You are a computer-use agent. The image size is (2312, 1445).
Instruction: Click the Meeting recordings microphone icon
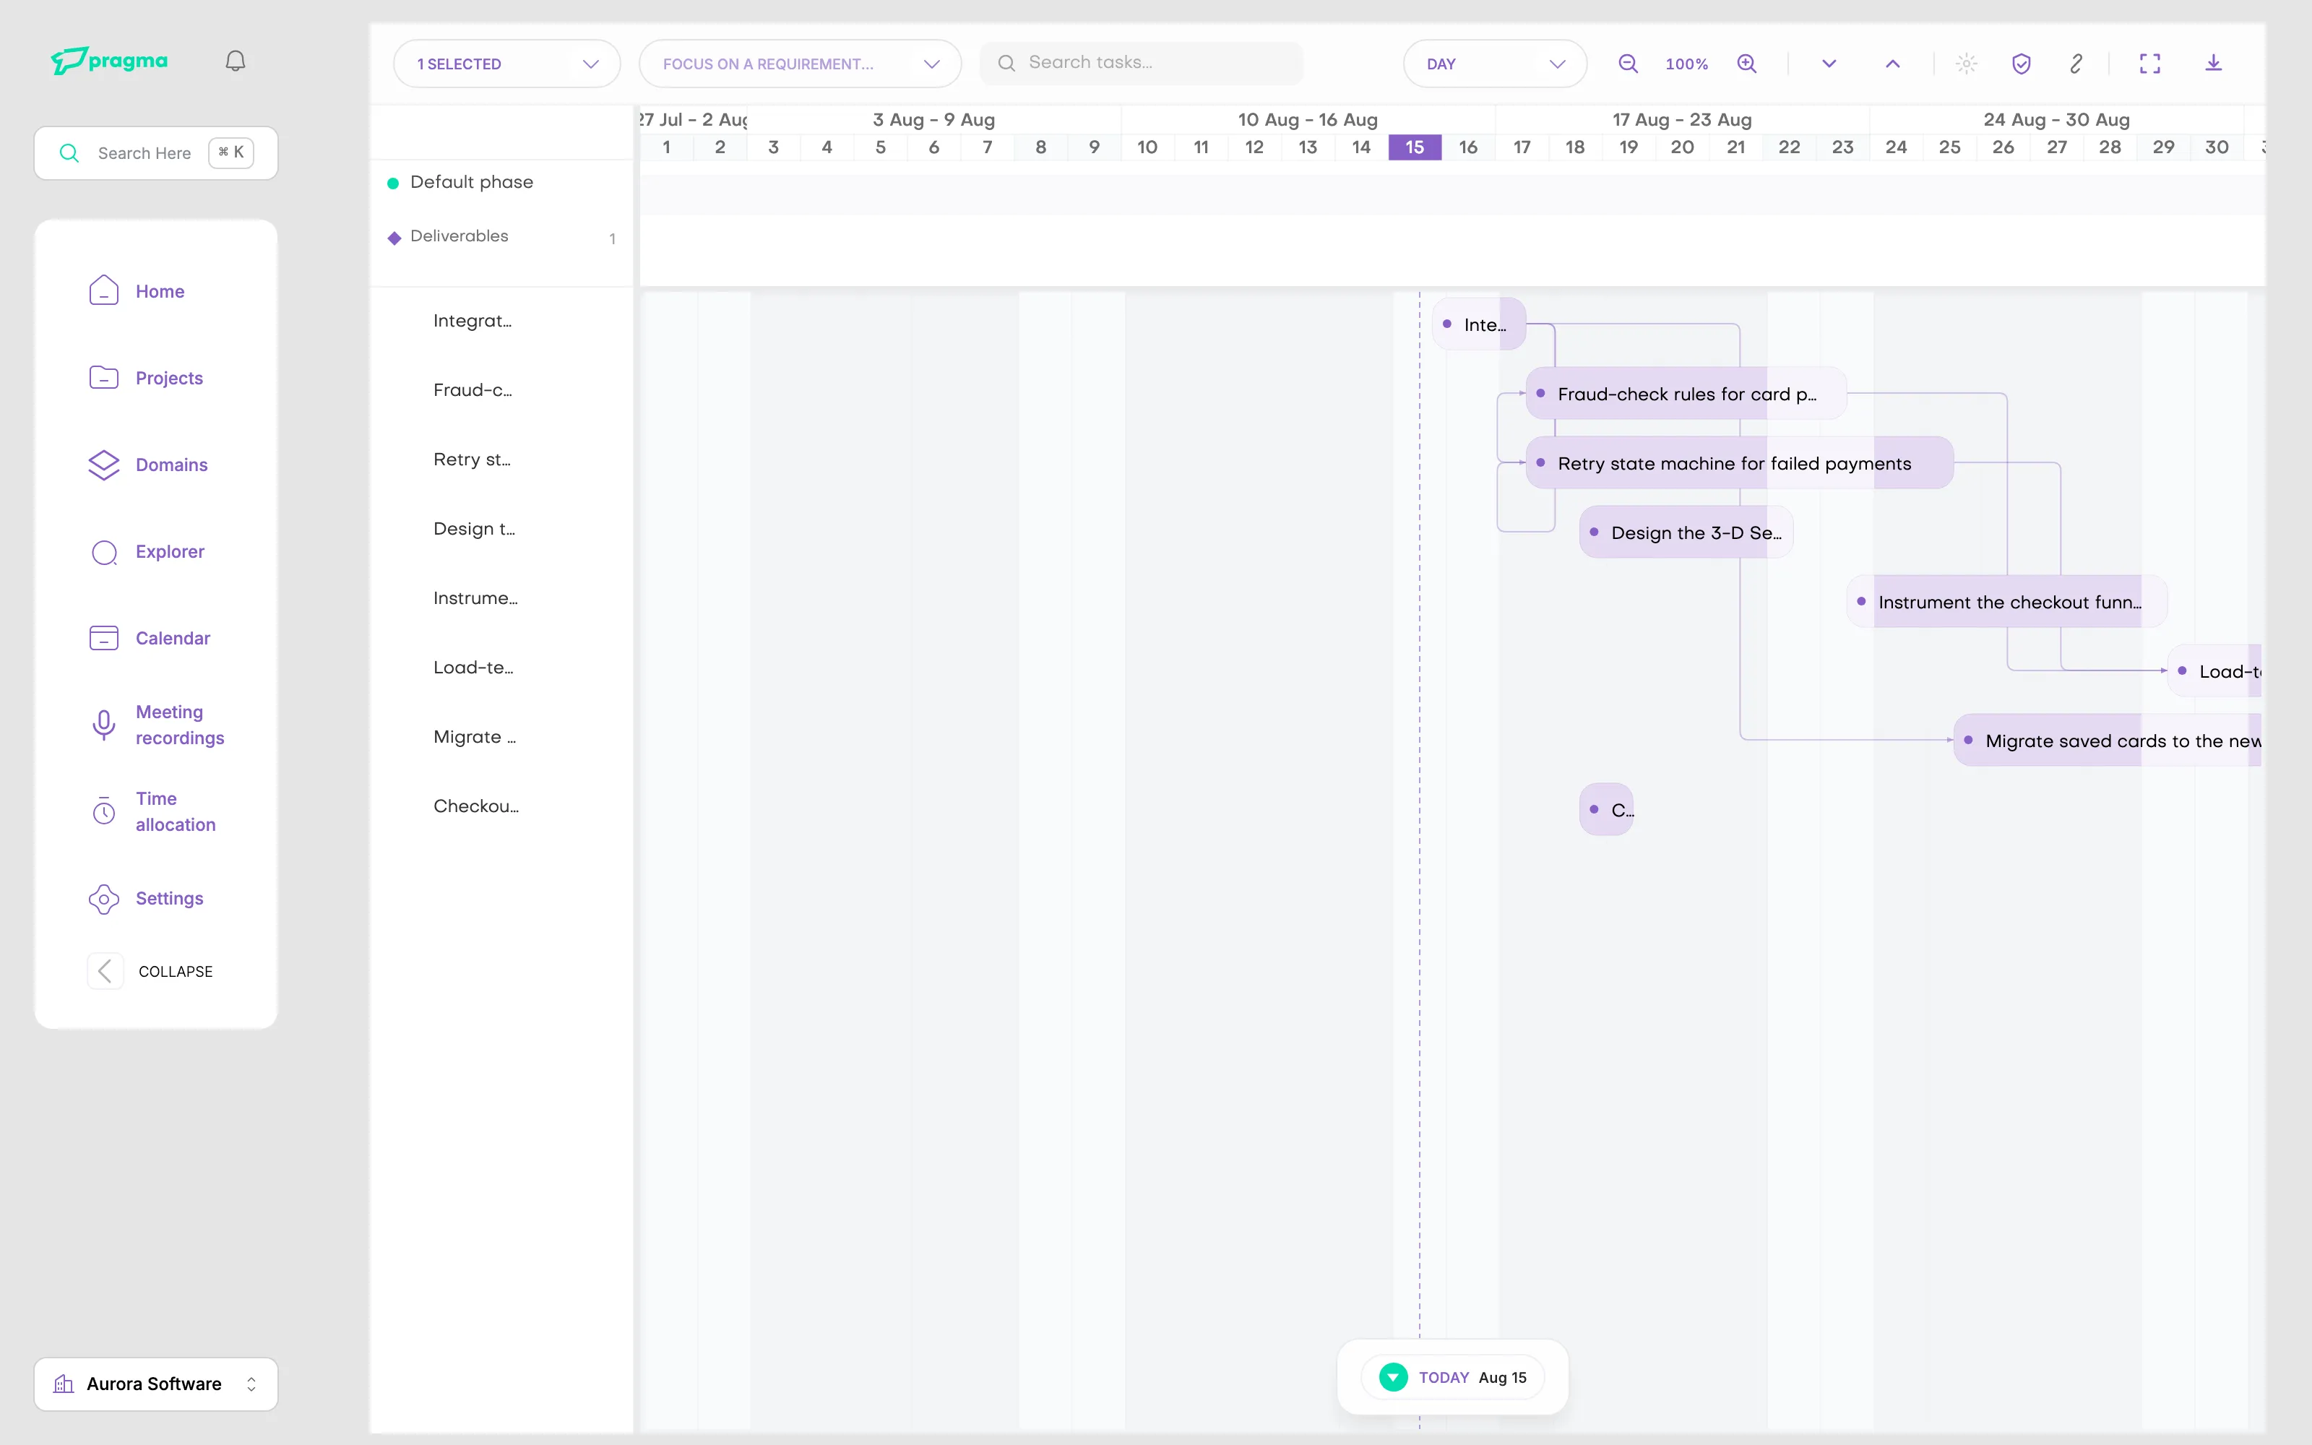click(x=104, y=725)
